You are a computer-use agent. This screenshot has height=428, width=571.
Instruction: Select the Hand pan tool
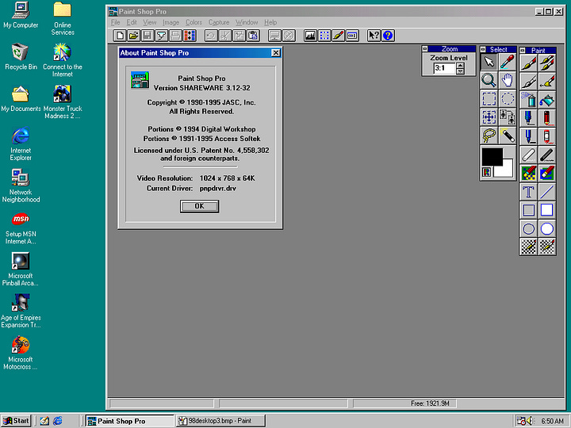[x=508, y=80]
